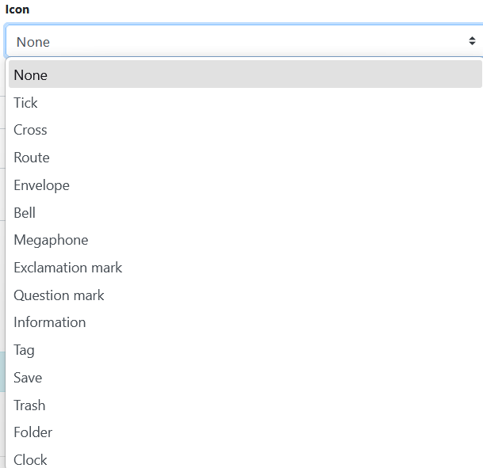
Task: Select Route from the dropdown list
Action: (x=32, y=158)
